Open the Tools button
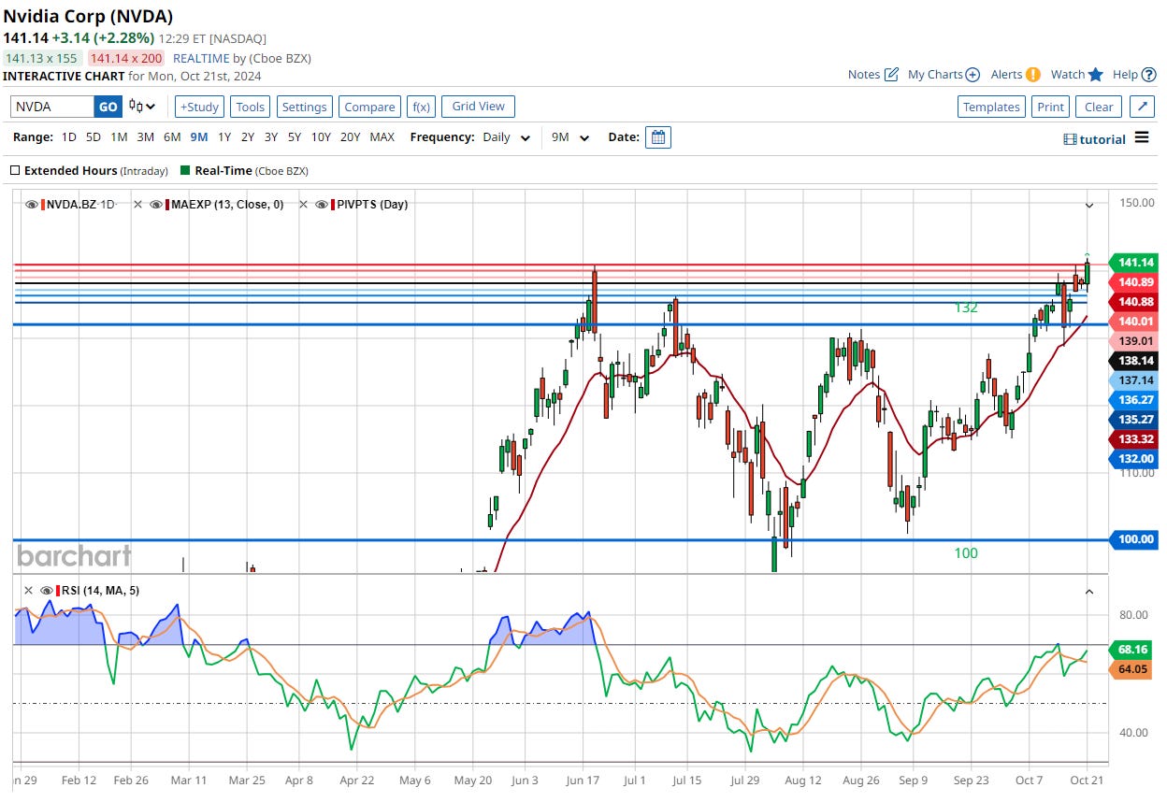The width and height of the screenshot is (1167, 802). point(250,107)
